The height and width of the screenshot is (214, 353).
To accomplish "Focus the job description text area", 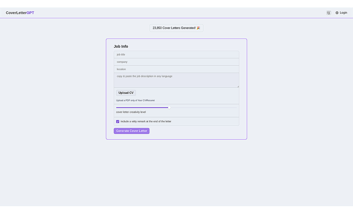I will (x=177, y=80).
